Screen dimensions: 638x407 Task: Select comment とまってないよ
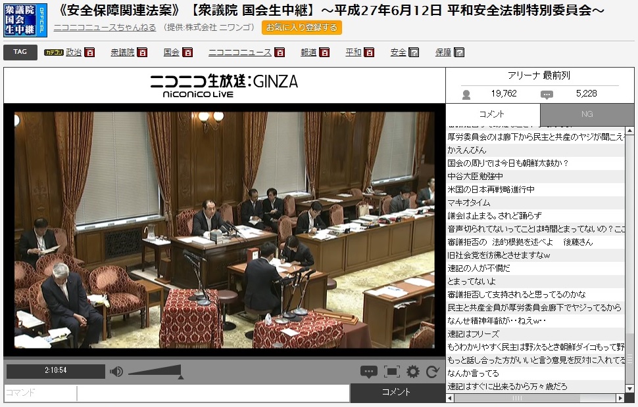click(535, 282)
